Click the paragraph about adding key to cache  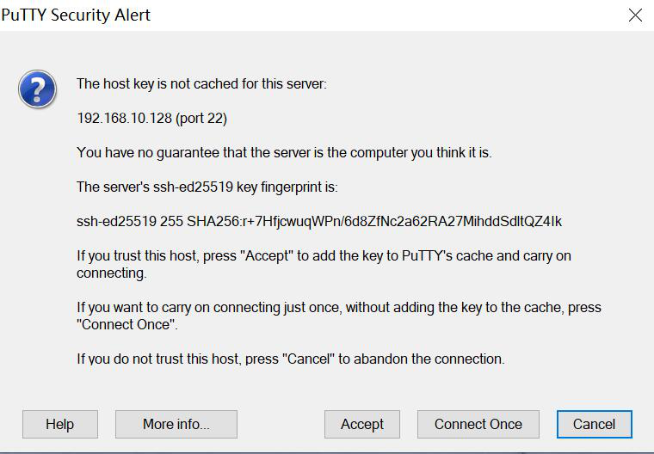pos(324,264)
